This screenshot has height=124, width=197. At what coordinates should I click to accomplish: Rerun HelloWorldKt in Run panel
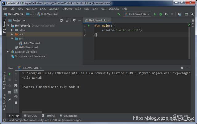(x=10, y=74)
